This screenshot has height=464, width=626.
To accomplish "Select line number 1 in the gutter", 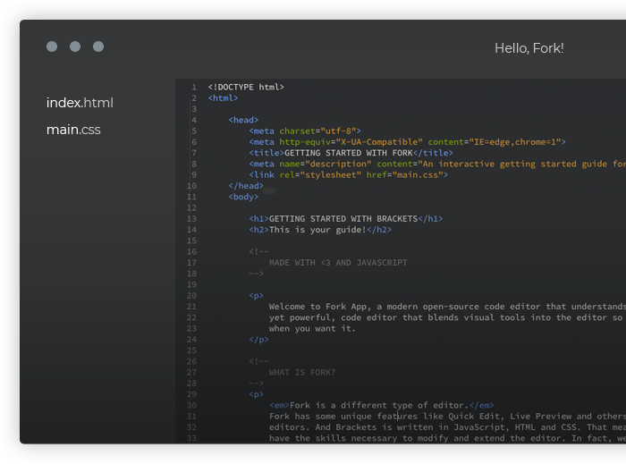I will tap(194, 87).
